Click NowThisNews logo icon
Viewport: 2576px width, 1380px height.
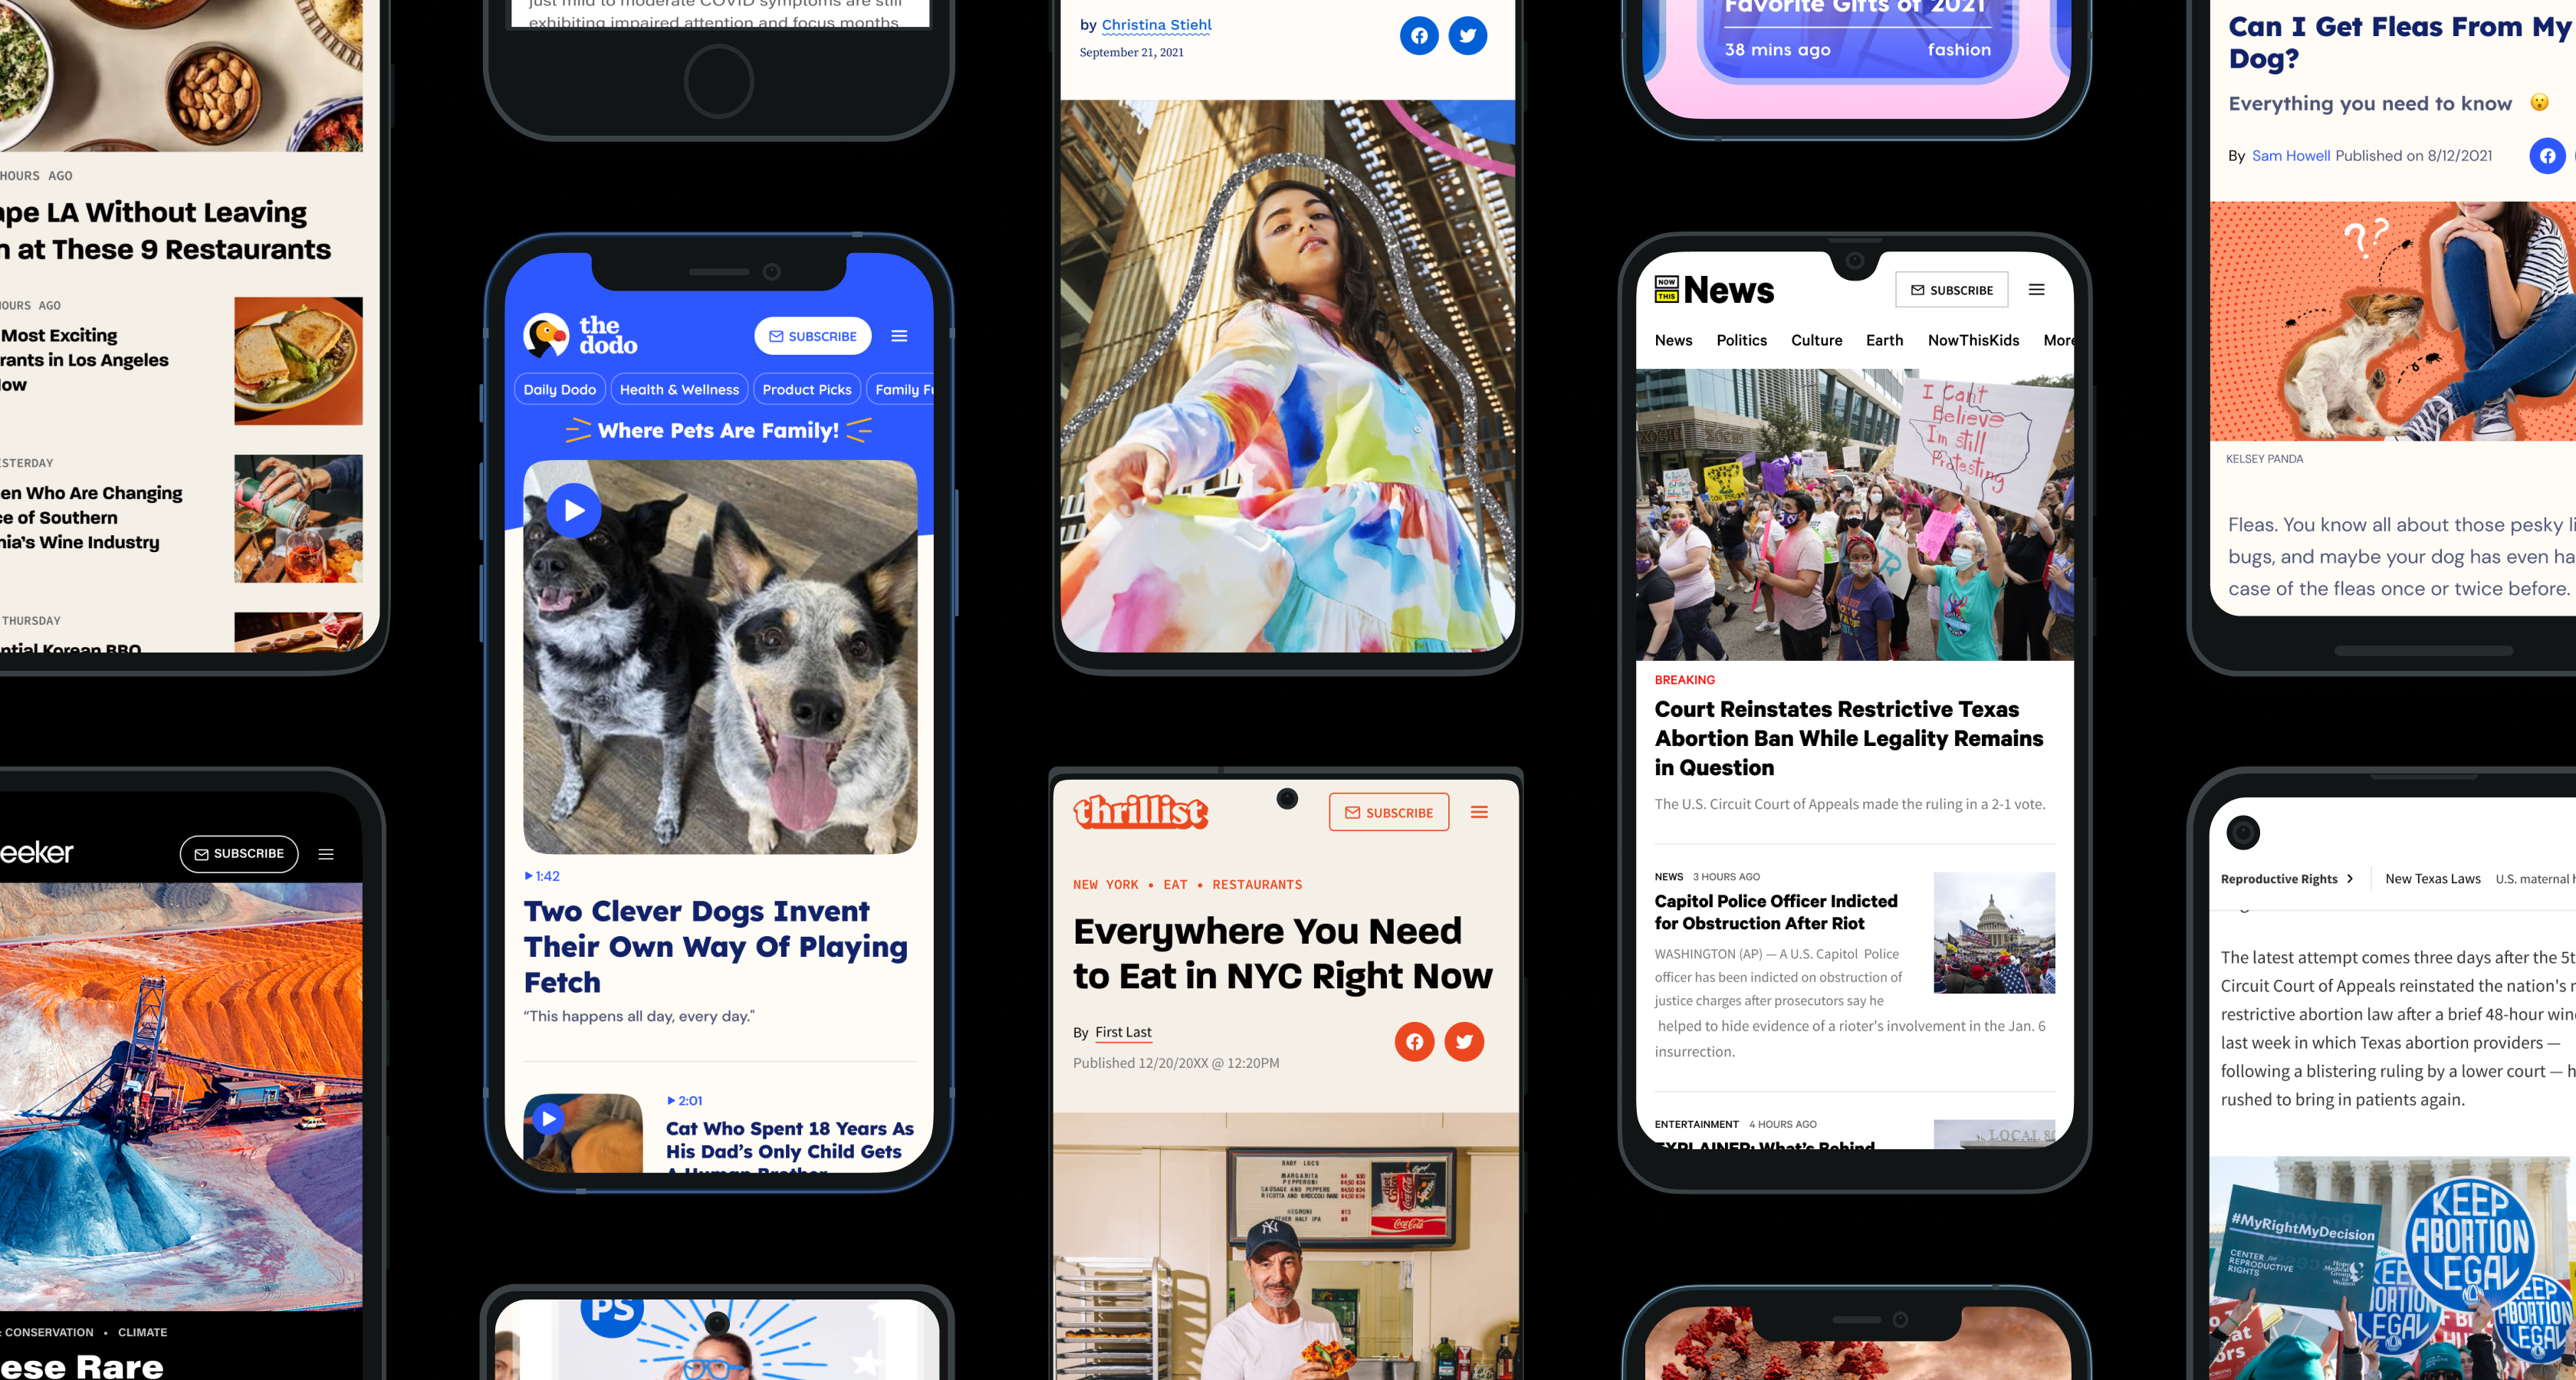(1666, 288)
